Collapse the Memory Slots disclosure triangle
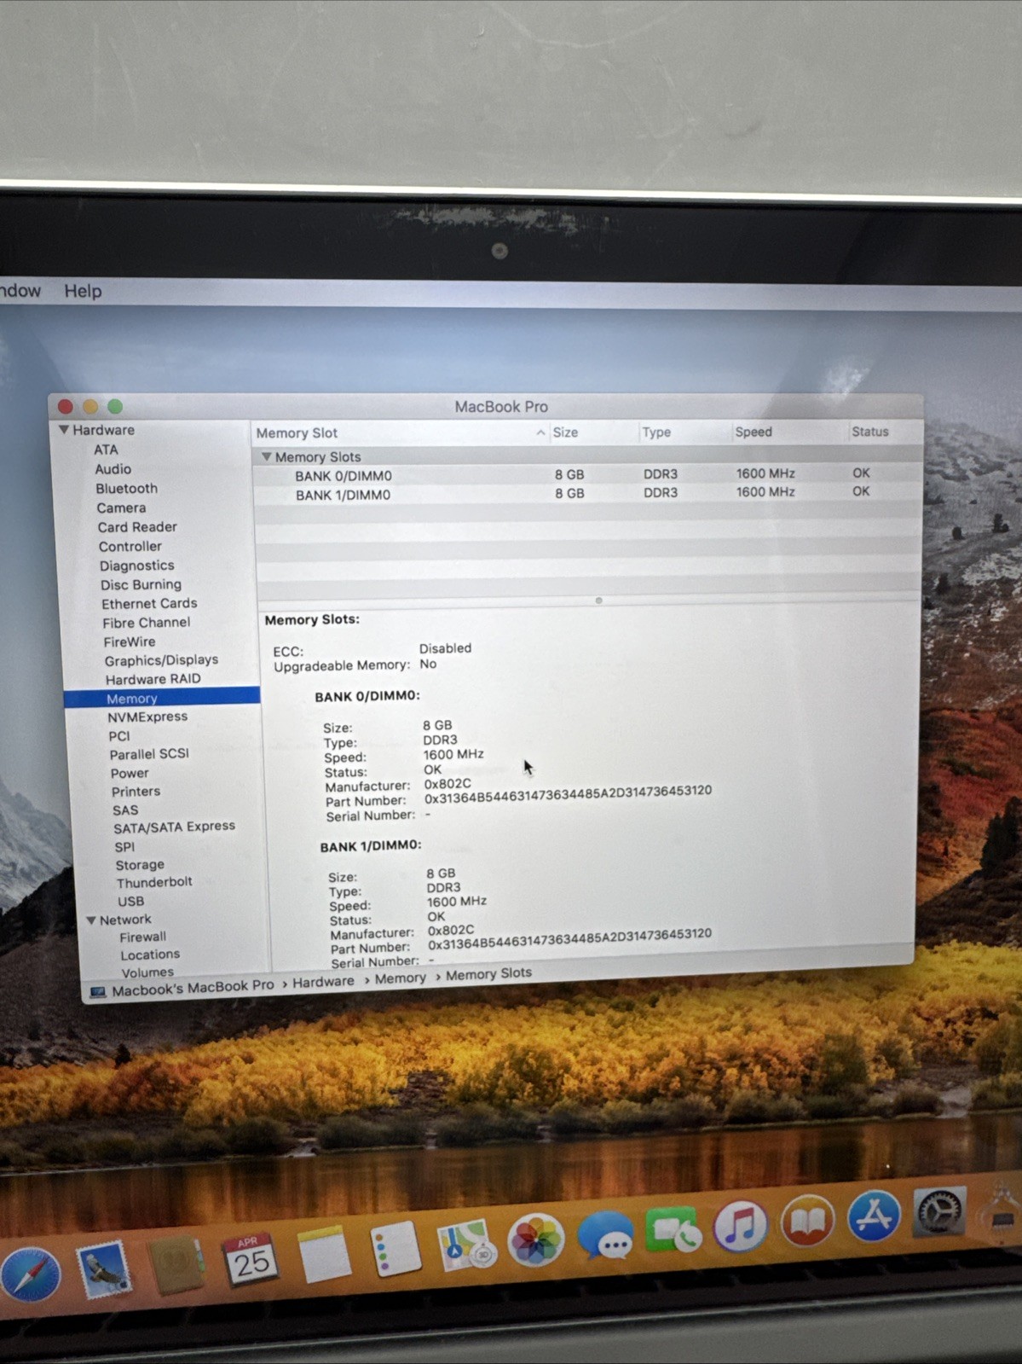1022x1364 pixels. [x=266, y=457]
